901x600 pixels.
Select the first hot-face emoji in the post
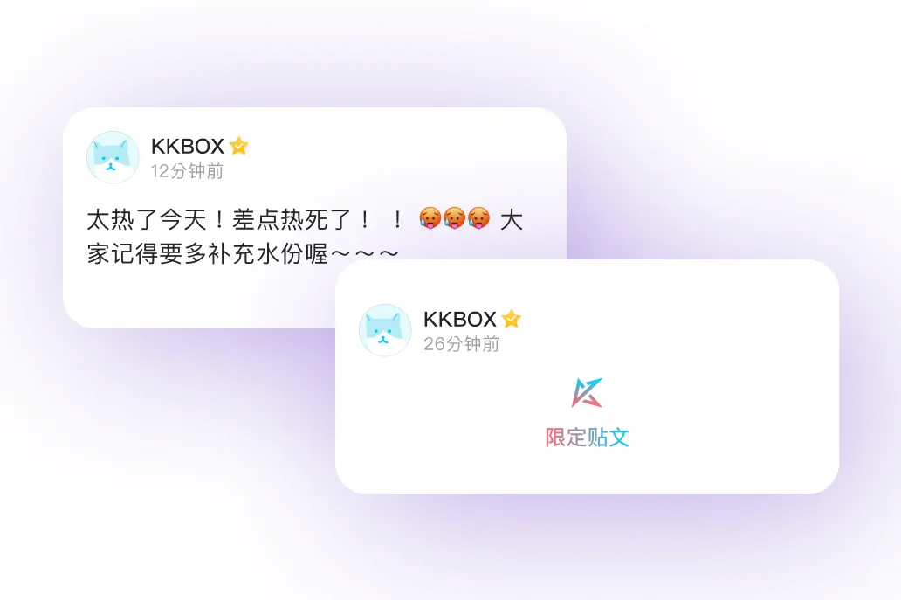[430, 218]
